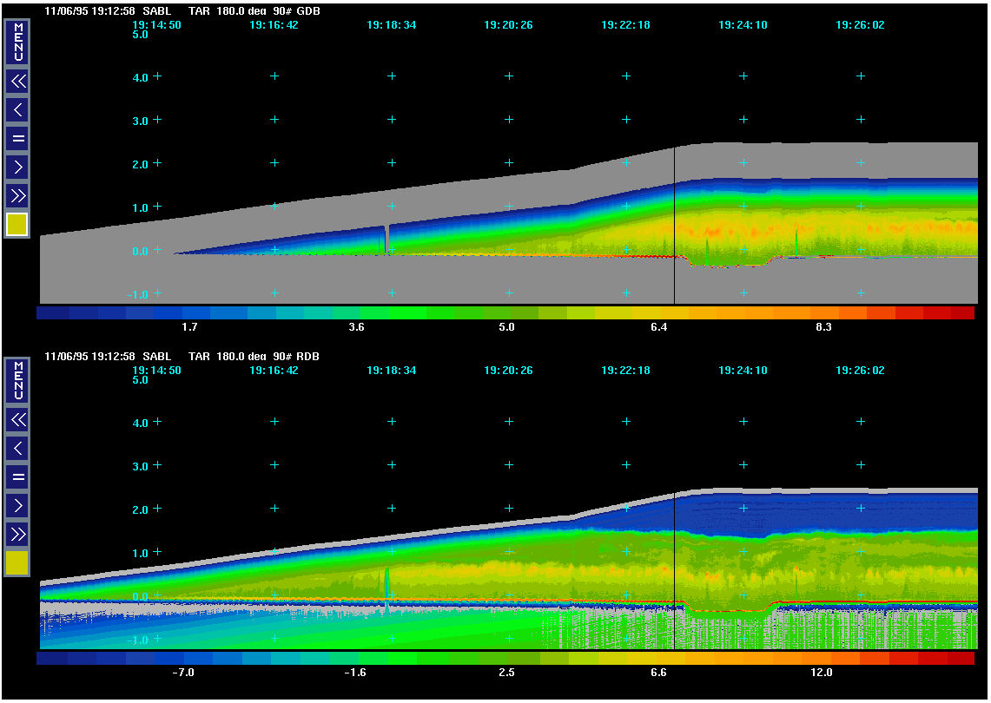Click the double-right fast-forward arrow in bottom panel
991x703 pixels.
17,533
